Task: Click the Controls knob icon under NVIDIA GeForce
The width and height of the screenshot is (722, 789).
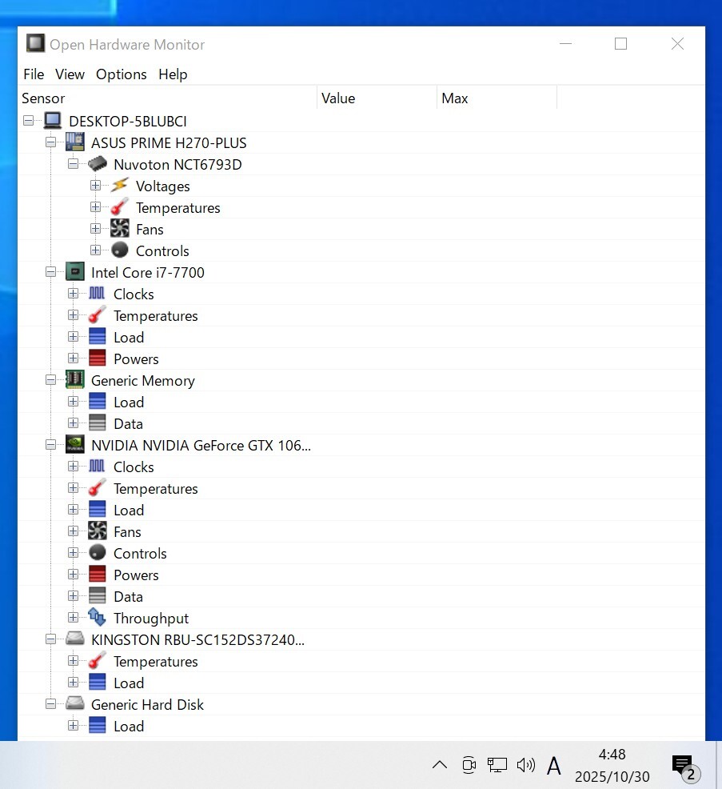Action: pos(97,552)
